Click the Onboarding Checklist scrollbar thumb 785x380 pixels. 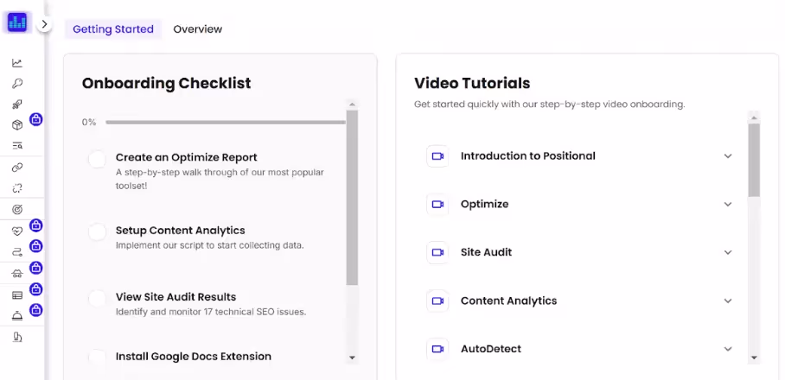point(352,198)
